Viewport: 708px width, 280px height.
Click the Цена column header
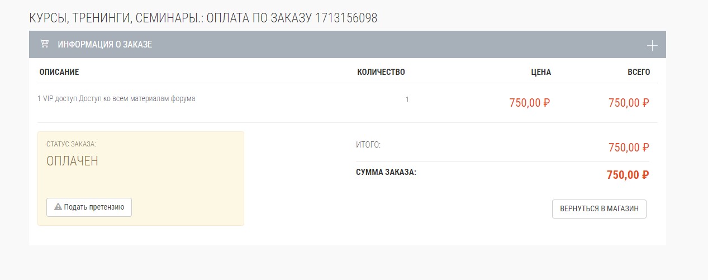541,72
